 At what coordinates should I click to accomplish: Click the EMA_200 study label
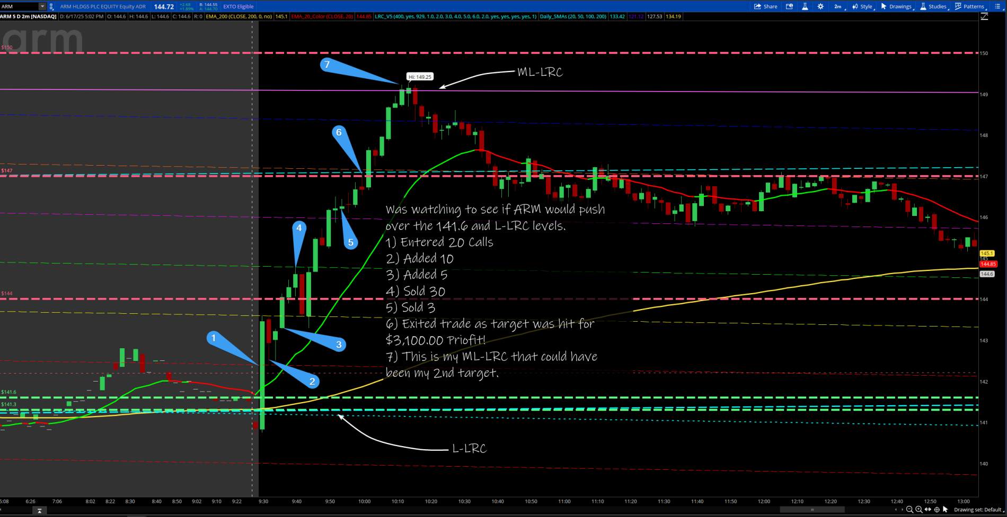tap(239, 16)
